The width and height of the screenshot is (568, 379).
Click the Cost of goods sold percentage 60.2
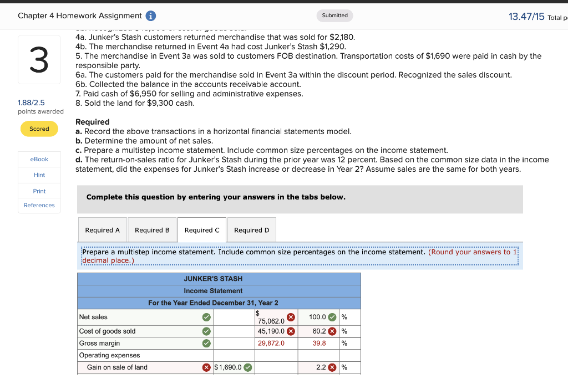coord(318,331)
